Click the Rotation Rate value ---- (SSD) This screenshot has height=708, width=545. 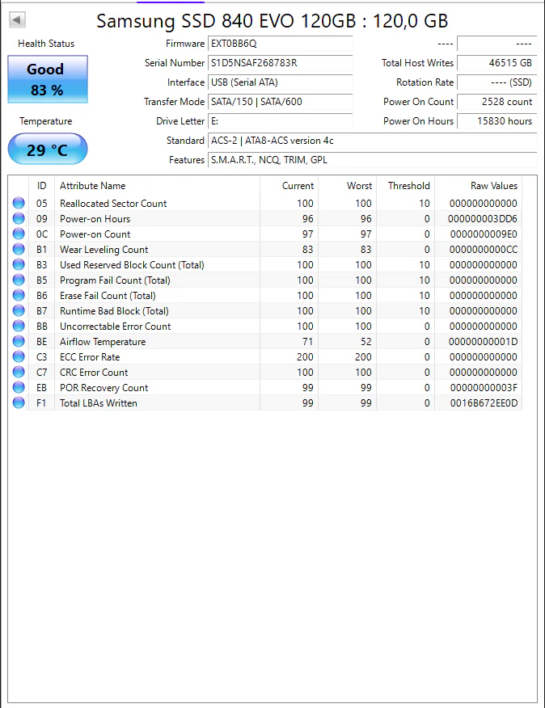497,82
